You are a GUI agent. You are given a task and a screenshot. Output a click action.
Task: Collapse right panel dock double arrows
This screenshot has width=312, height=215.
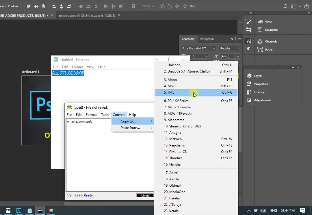coord(309,13)
